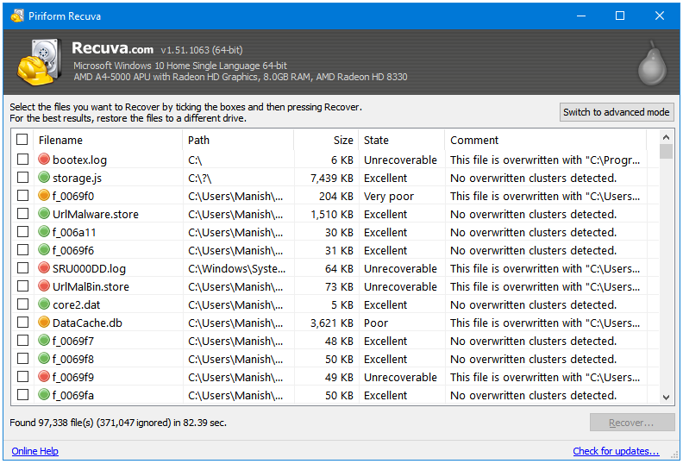
Task: Open the Check for updates link
Action: (x=616, y=451)
